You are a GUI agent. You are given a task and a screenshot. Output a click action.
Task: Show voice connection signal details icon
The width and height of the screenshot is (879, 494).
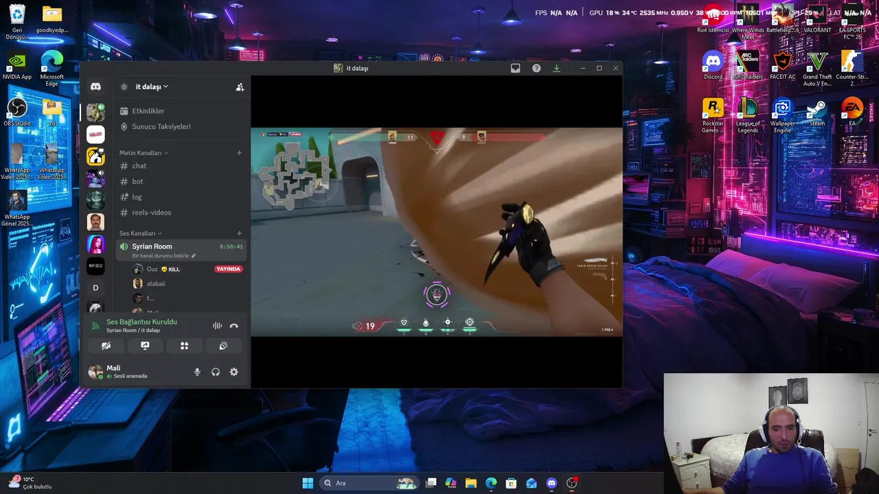coord(95,326)
